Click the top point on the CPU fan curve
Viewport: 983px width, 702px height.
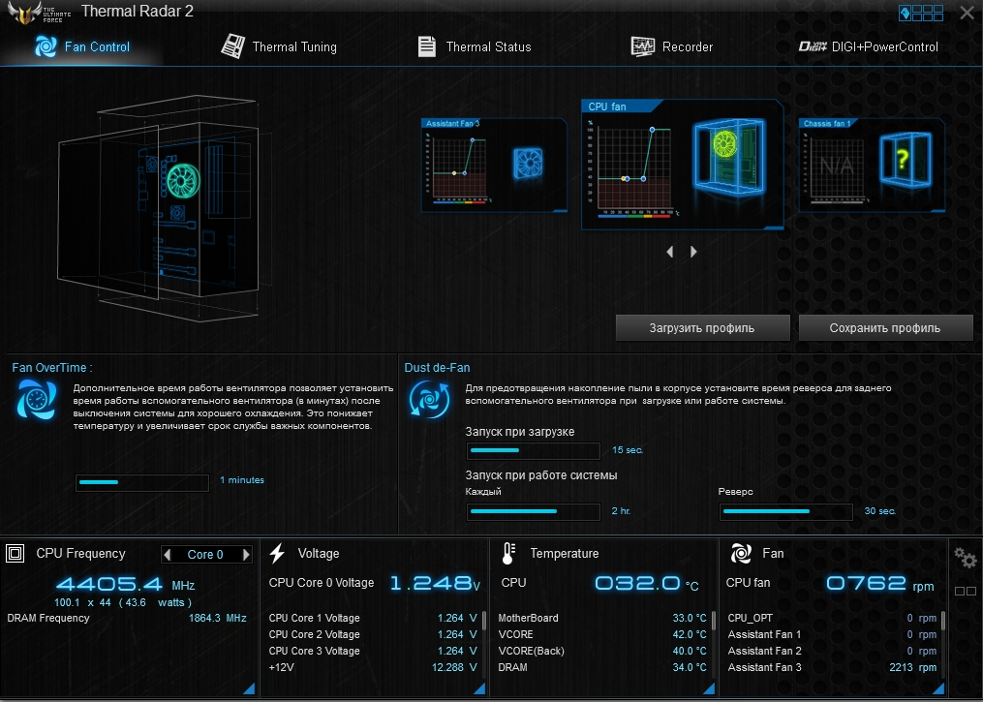652,130
